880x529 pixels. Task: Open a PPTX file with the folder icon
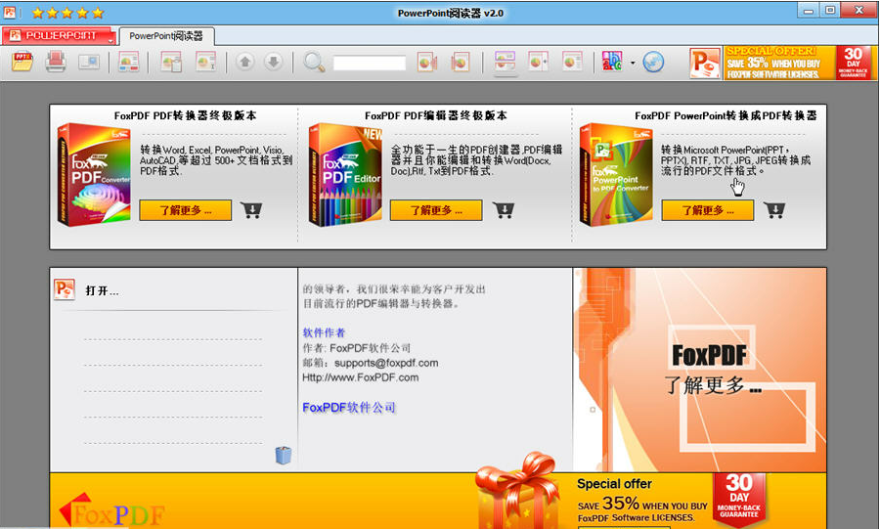pos(22,62)
